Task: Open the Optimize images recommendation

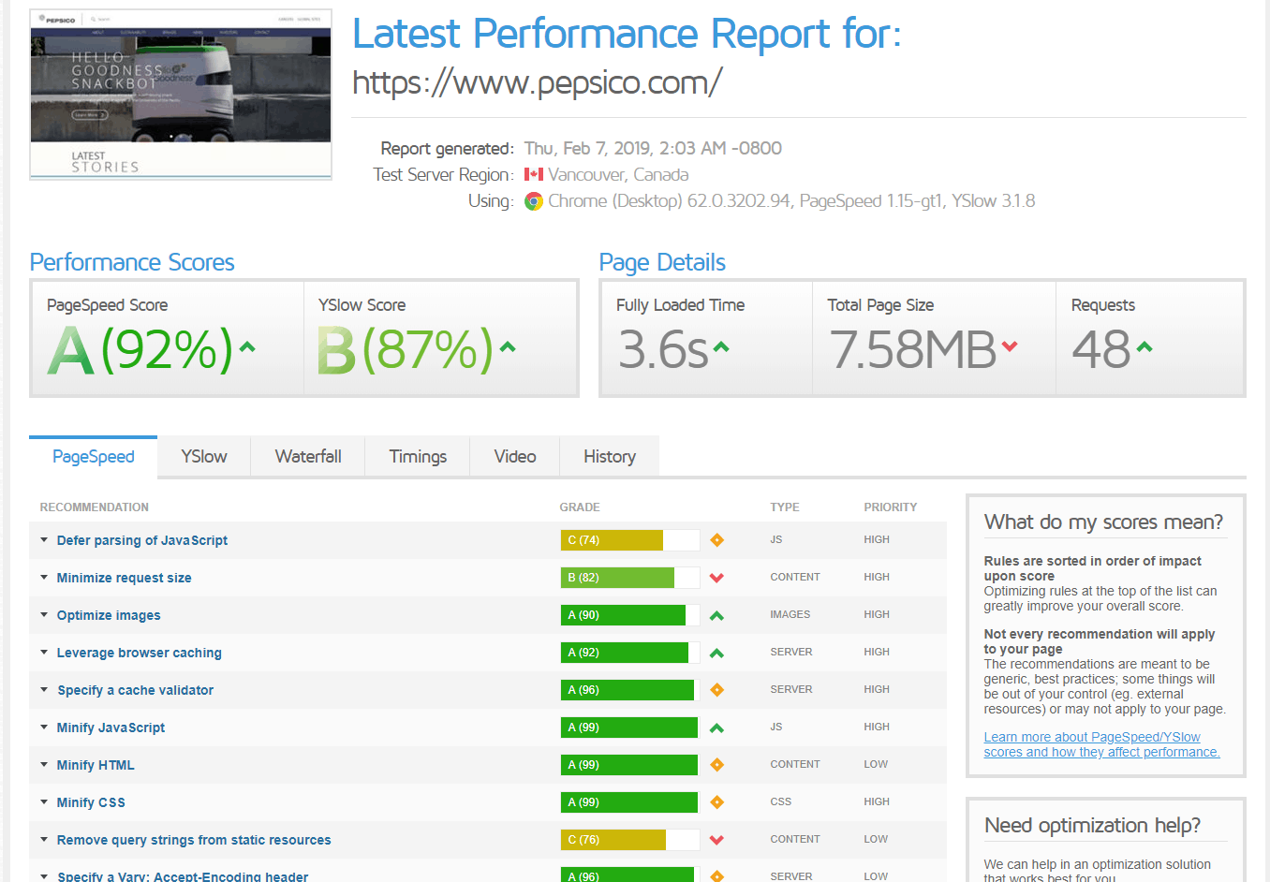Action: click(x=109, y=615)
